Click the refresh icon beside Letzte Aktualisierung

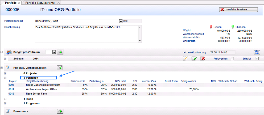coord(257,52)
